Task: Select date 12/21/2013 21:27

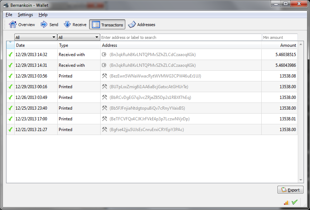Action: click(x=31, y=130)
